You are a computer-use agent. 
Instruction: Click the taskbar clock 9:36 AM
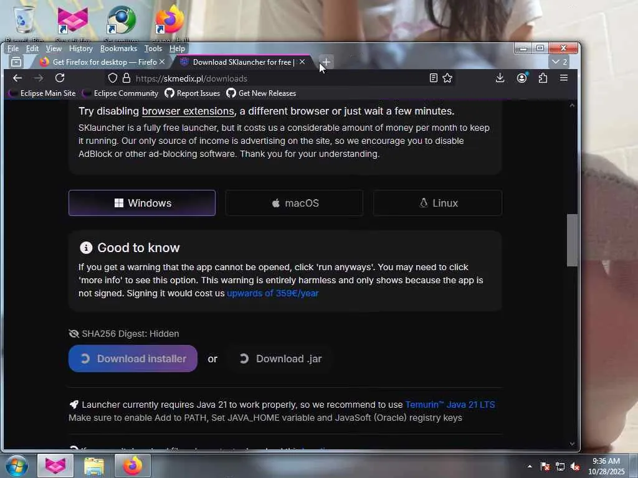click(606, 466)
